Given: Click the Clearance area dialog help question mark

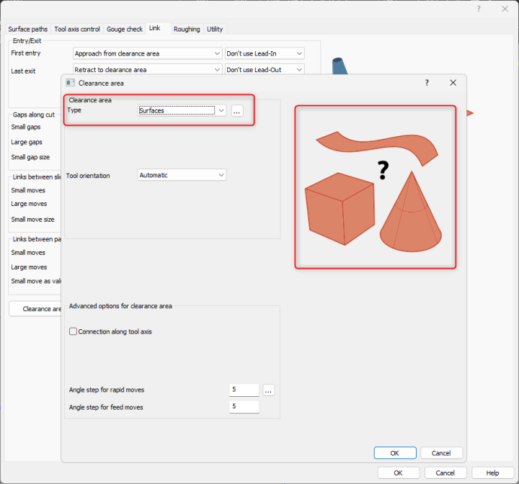Looking at the screenshot, I should click(427, 83).
